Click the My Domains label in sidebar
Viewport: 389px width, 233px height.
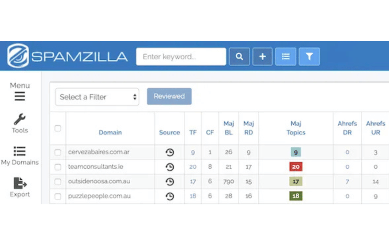[20, 162]
